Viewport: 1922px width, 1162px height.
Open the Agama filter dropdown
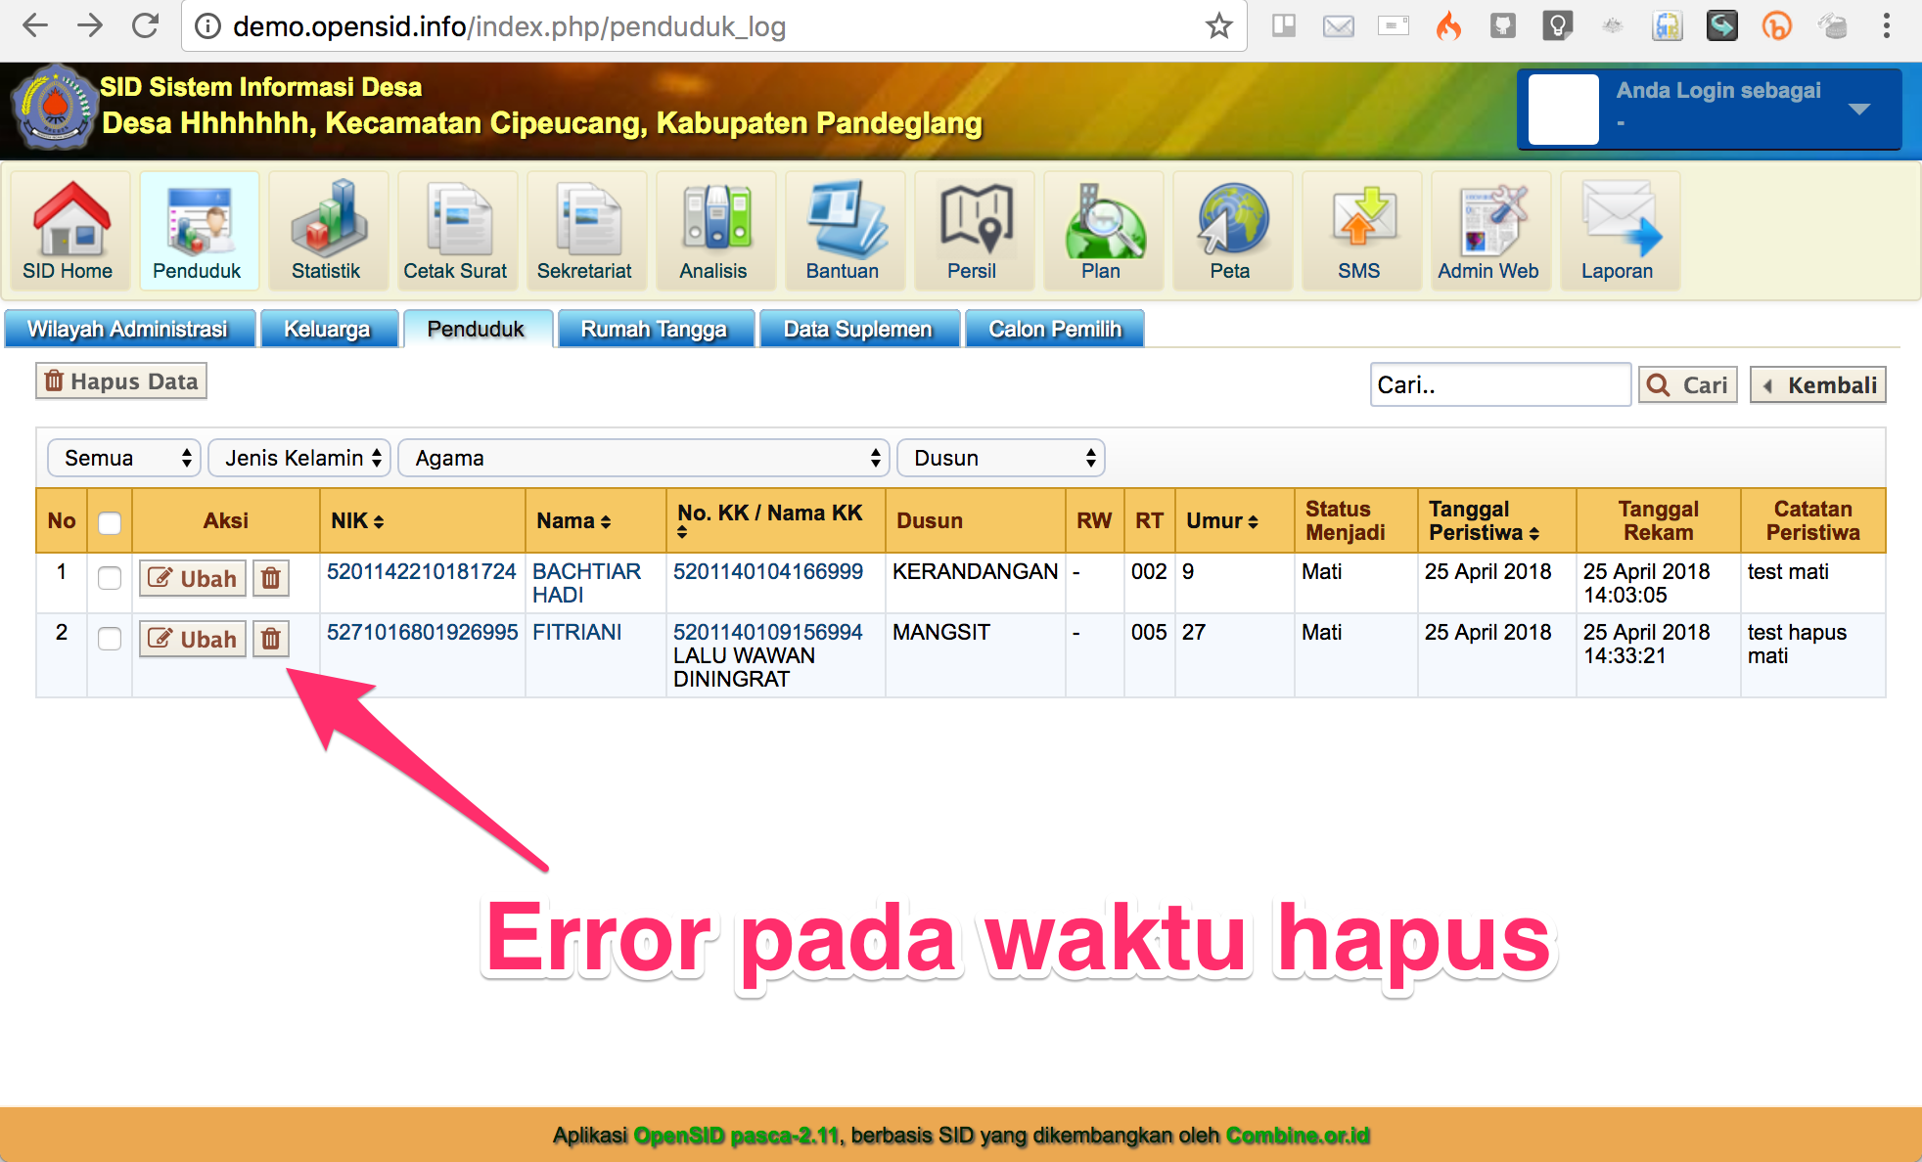pos(644,458)
